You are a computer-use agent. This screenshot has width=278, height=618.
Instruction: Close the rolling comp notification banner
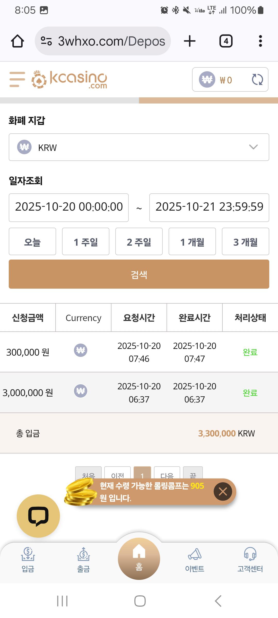pos(223,491)
